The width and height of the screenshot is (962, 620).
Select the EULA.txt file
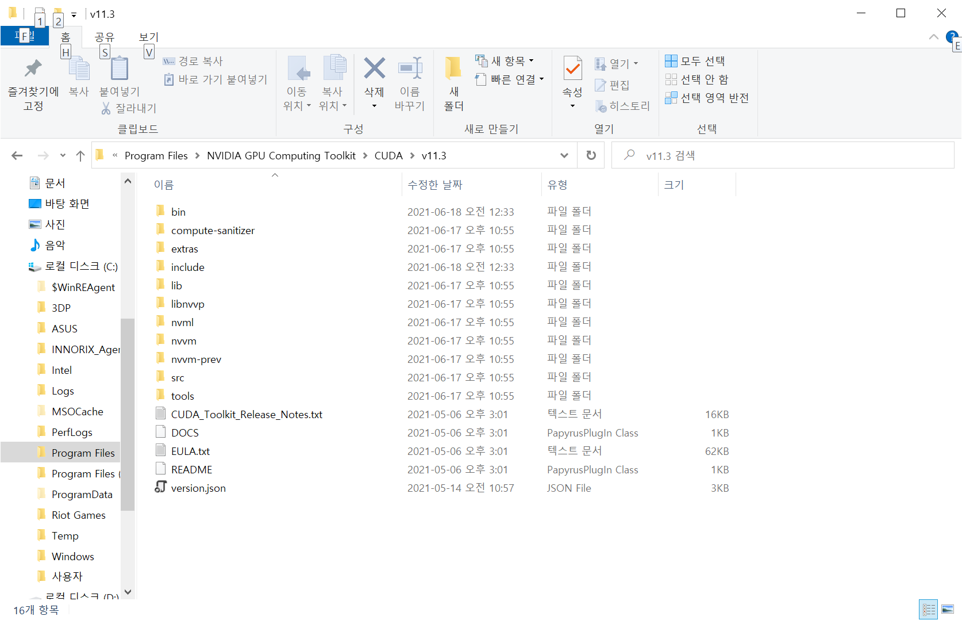pyautogui.click(x=190, y=451)
